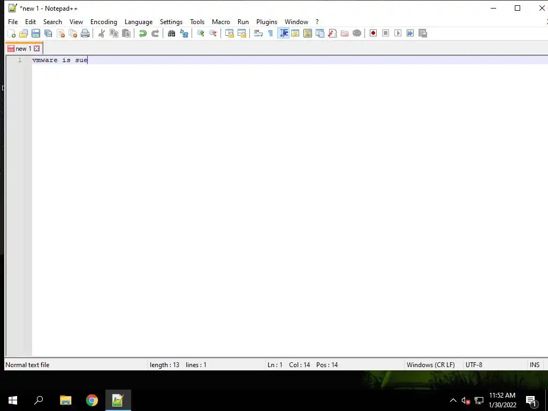Screen dimensions: 548x411
Task: Save the current file using the Save icon
Action: (x=36, y=33)
